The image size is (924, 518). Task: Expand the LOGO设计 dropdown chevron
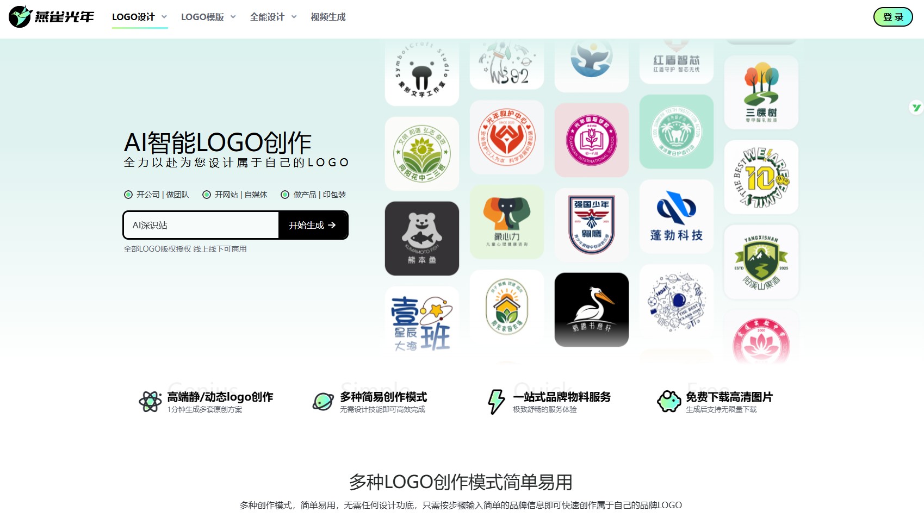164,17
